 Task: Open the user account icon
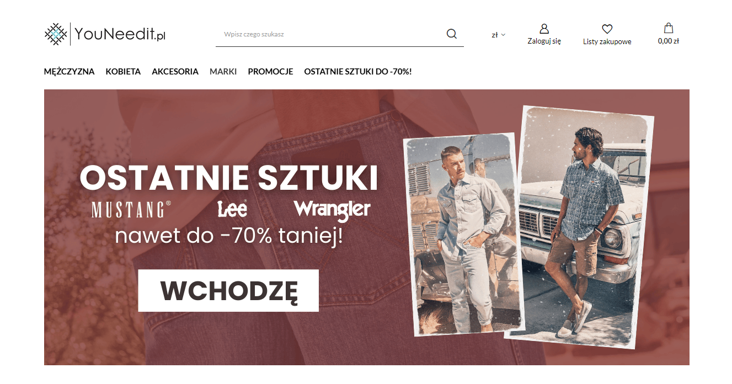coord(544,29)
